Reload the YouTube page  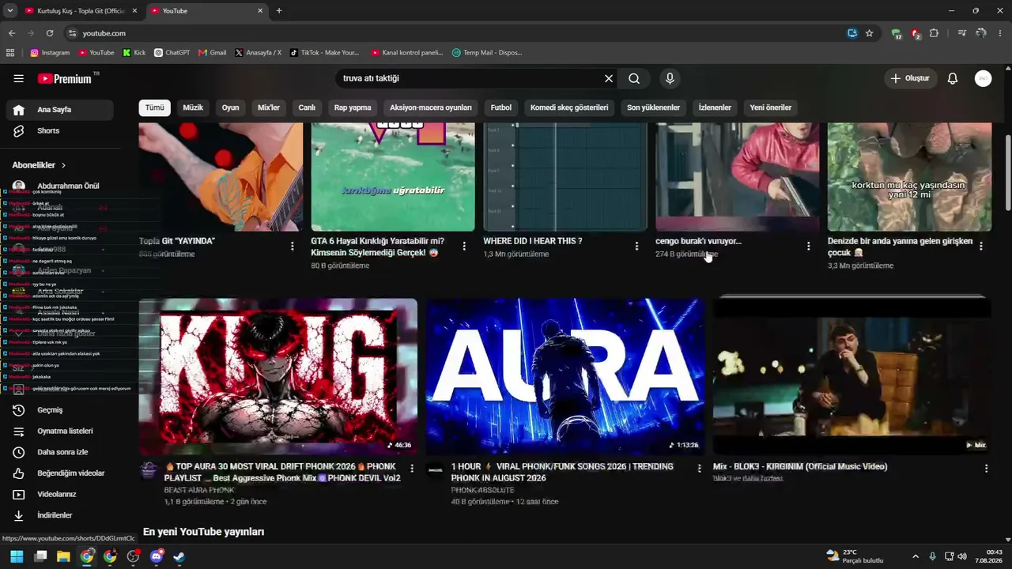coord(50,33)
